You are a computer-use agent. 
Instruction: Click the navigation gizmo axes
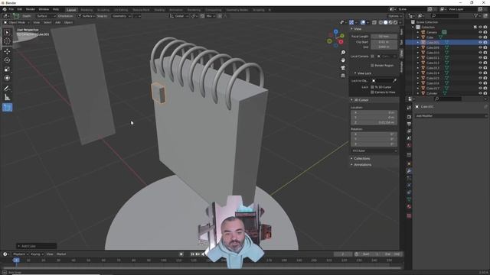tap(335, 38)
